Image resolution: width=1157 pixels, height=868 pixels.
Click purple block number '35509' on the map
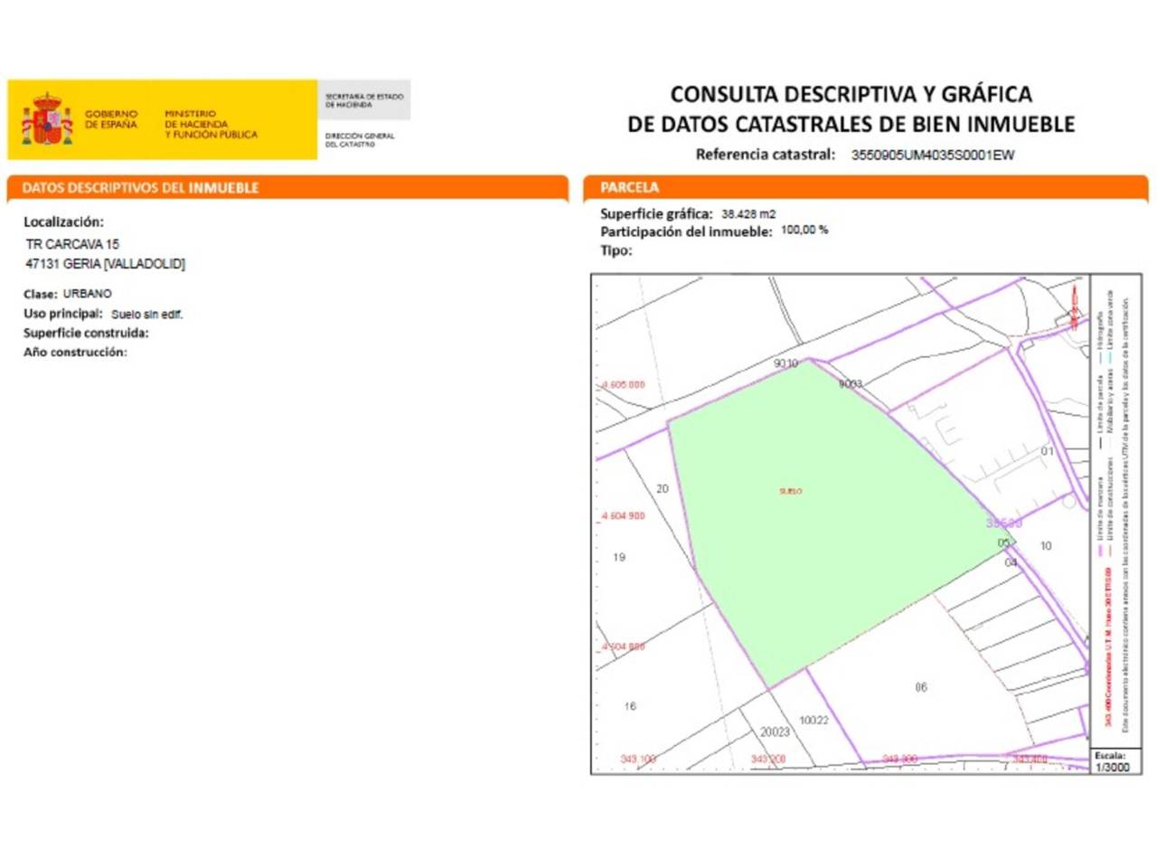pos(1003,524)
